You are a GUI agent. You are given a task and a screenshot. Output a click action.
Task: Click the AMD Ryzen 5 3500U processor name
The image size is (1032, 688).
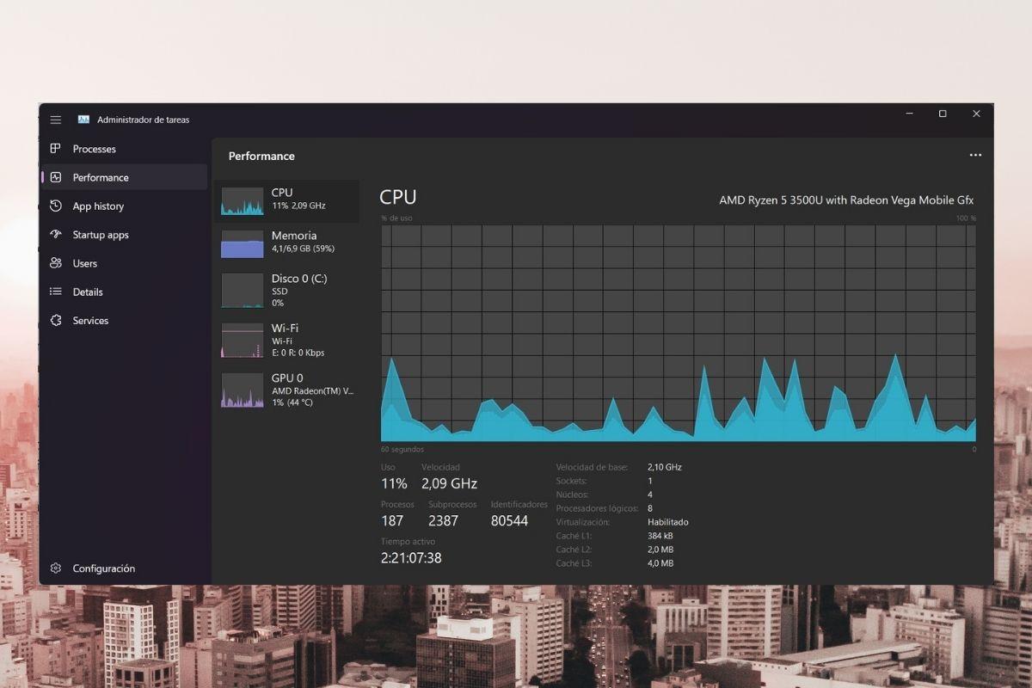tap(847, 200)
